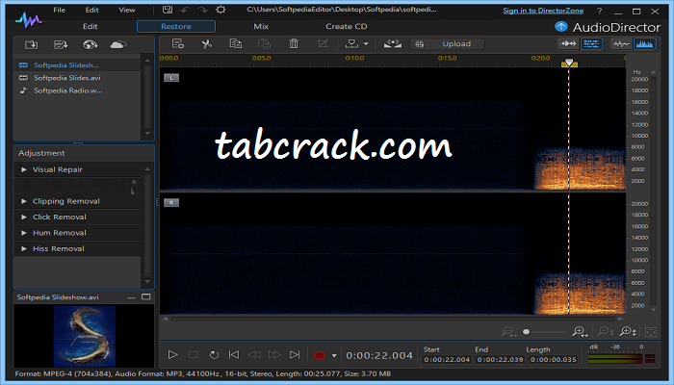This screenshot has width=674, height=385.
Task: Jump to start of track
Action: pos(234,355)
